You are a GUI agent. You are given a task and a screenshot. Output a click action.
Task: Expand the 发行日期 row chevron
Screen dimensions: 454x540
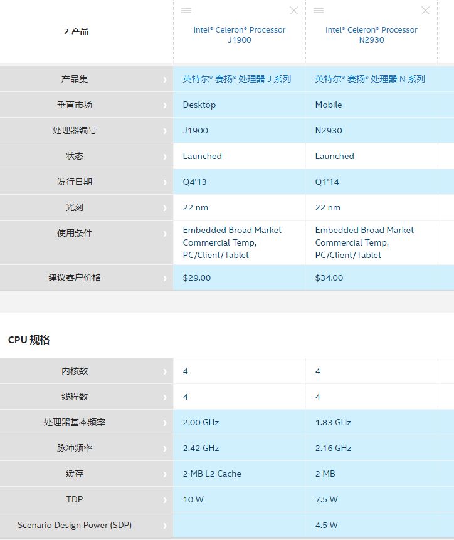[165, 182]
